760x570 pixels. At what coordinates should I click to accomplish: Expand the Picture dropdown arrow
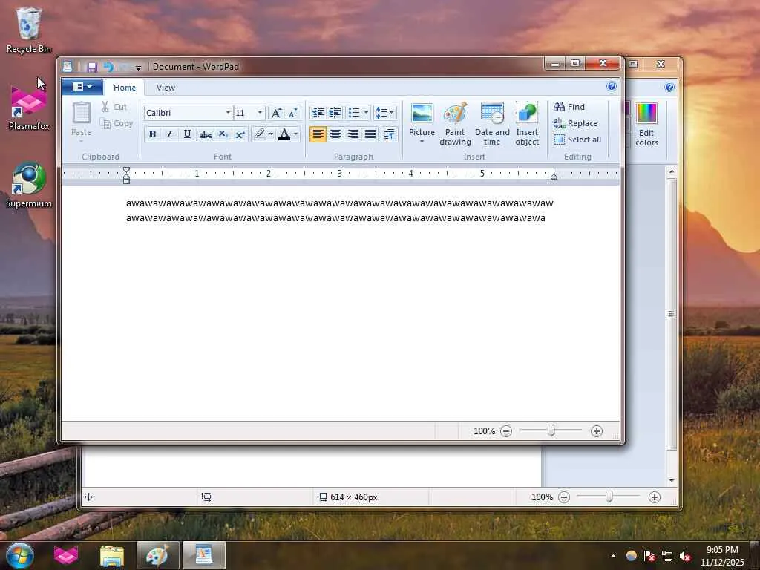tap(422, 142)
